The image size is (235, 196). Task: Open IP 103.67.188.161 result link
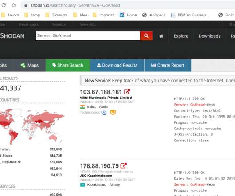coord(101,92)
